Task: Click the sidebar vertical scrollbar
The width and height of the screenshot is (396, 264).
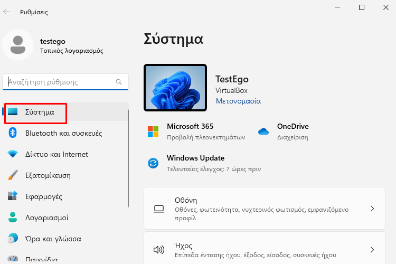Action: point(128,158)
